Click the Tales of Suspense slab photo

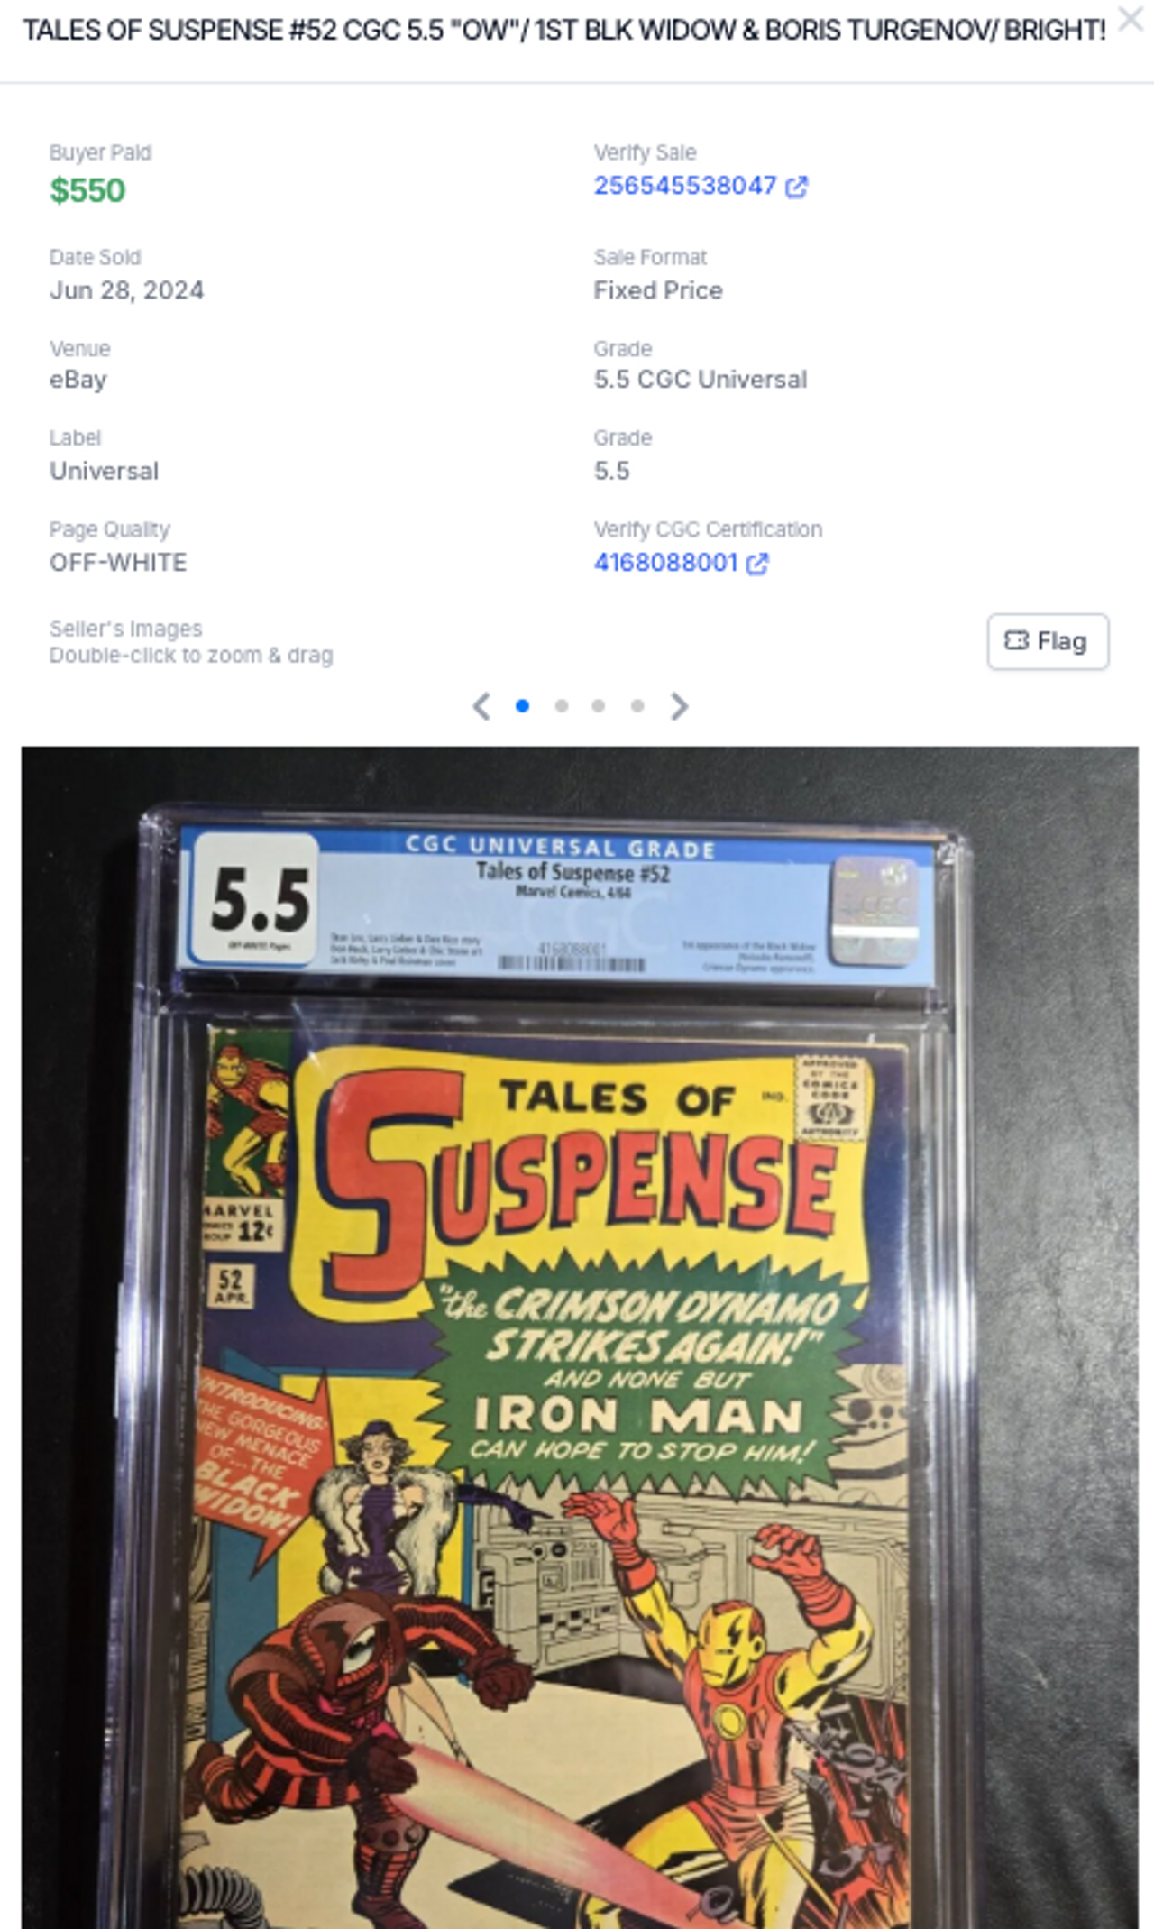click(580, 1337)
